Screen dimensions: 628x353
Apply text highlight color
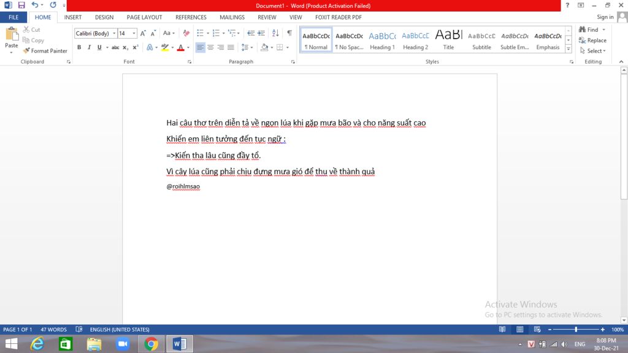[x=164, y=47]
